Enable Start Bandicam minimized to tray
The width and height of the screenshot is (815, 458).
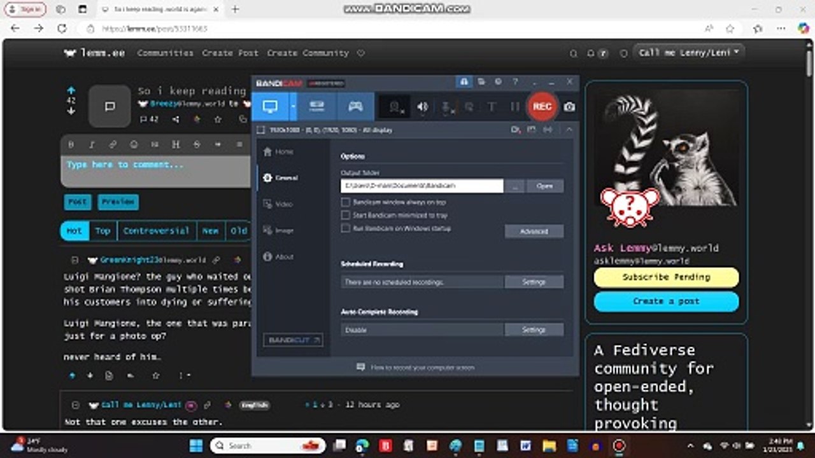pos(346,215)
